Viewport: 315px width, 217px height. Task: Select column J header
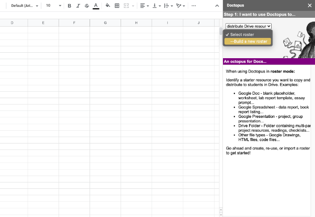198,23
